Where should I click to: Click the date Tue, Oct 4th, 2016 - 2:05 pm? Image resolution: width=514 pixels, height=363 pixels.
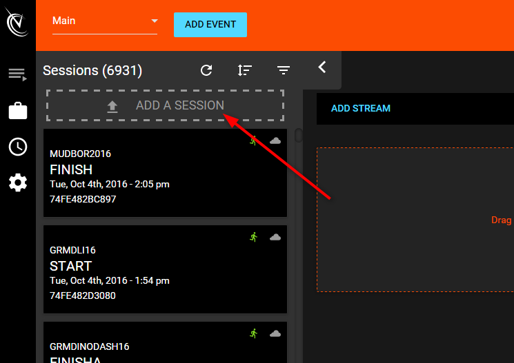point(110,185)
